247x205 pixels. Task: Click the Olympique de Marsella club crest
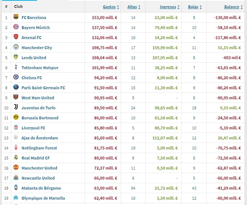(x=16, y=197)
